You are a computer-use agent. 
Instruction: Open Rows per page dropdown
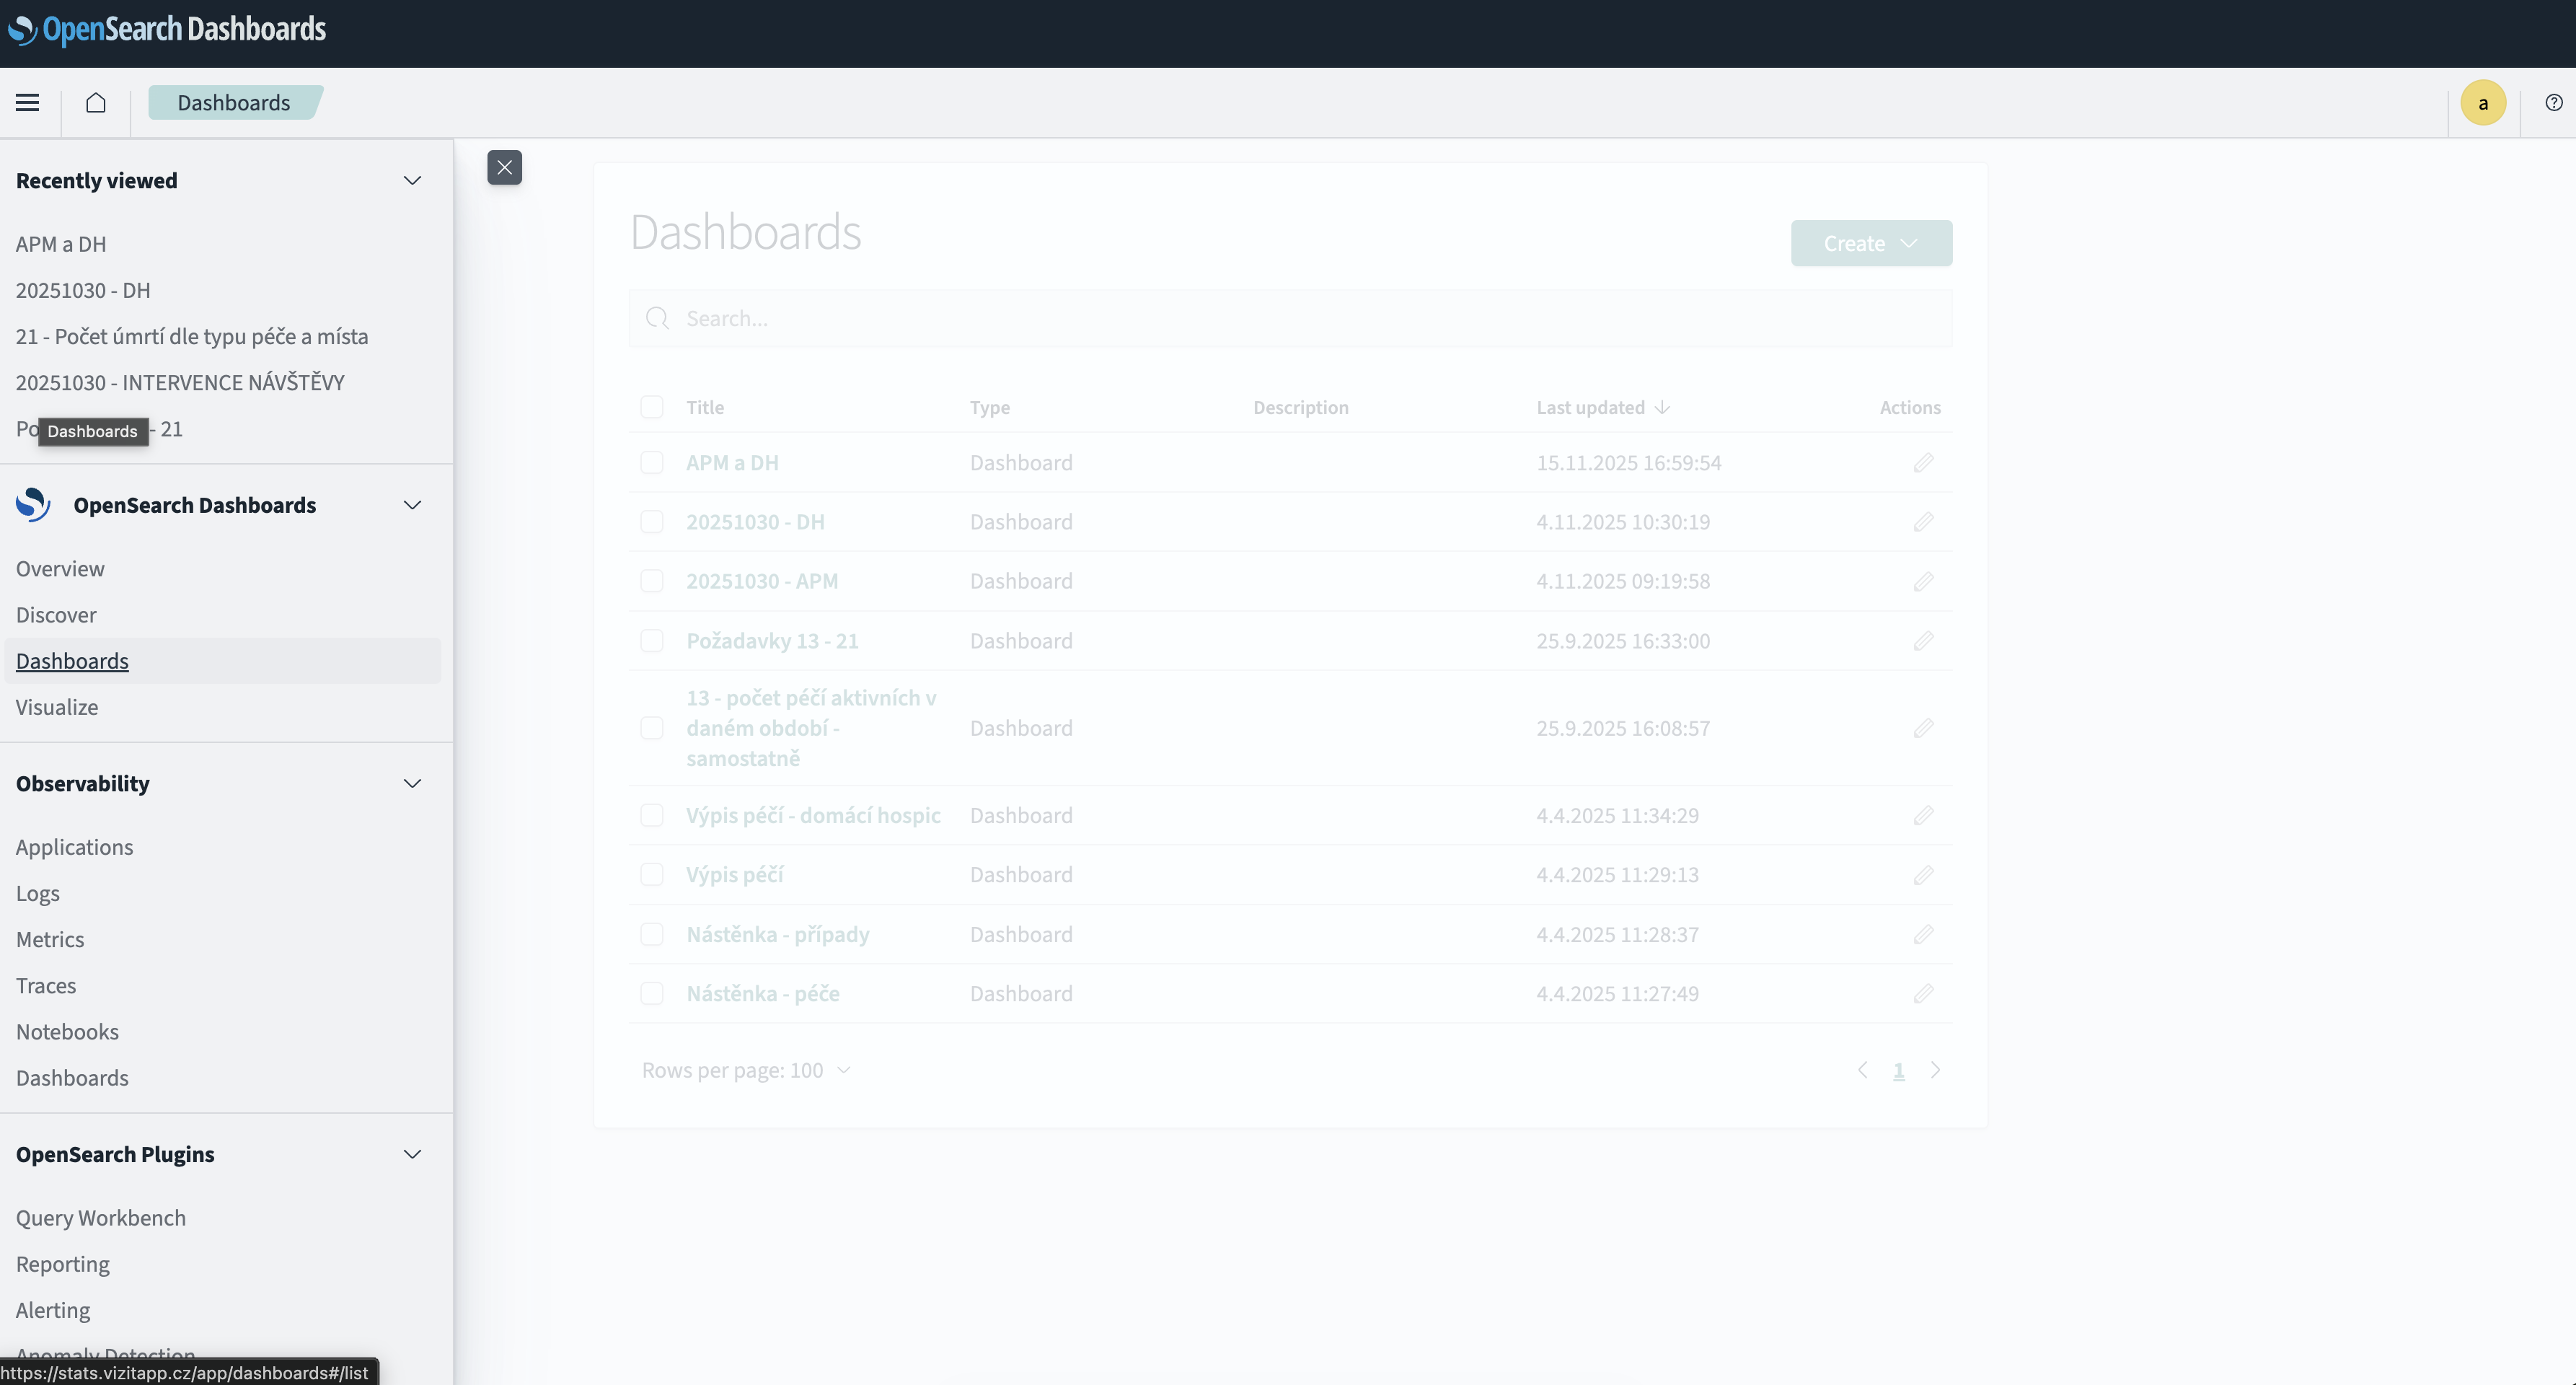[x=746, y=1071]
